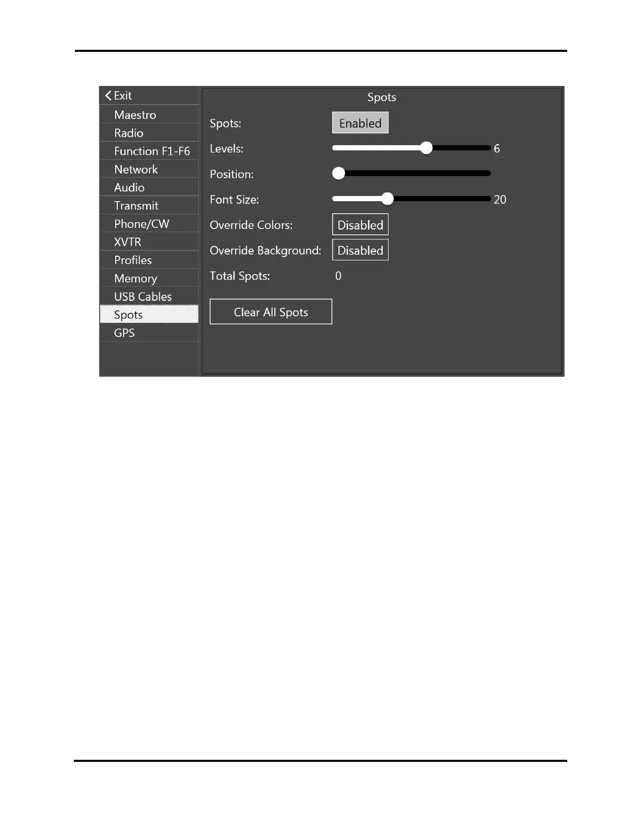Open USB Cables settings
The width and height of the screenshot is (641, 830).
(x=149, y=296)
